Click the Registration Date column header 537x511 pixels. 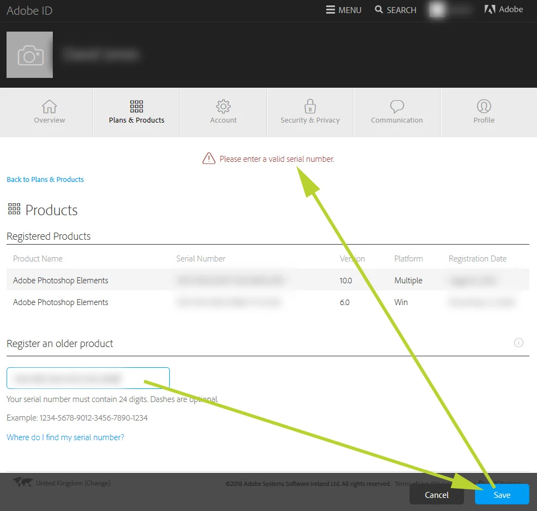click(x=478, y=259)
